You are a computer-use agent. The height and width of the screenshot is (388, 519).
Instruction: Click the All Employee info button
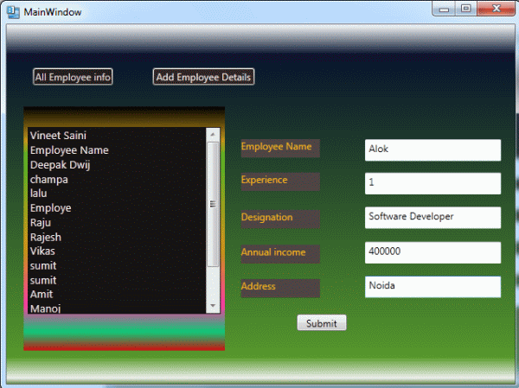pos(73,77)
